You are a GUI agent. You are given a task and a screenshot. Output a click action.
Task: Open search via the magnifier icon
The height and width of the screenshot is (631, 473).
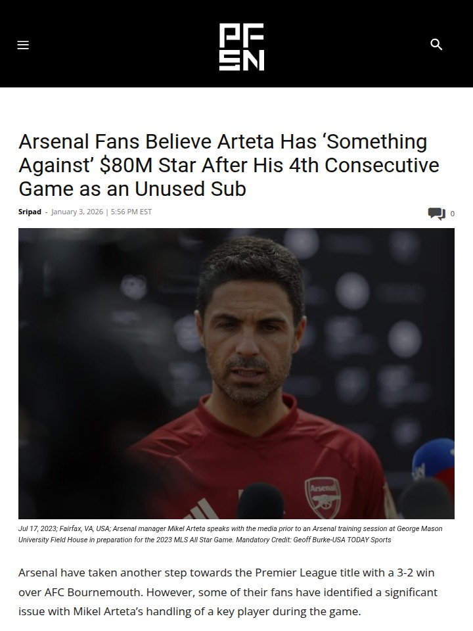pos(436,44)
